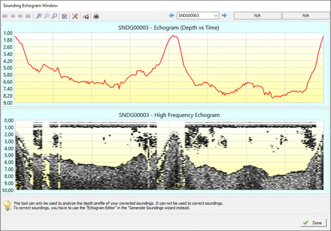Click the first N/A status field
This screenshot has width=331, height=231.
point(257,15)
